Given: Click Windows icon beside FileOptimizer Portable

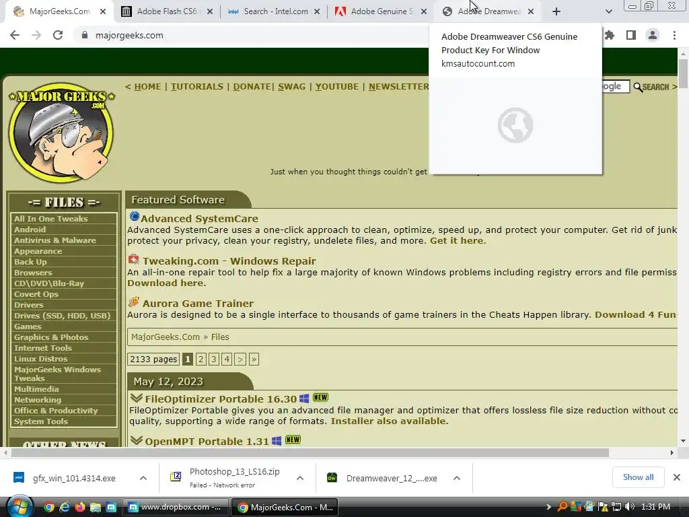Looking at the screenshot, I should click(304, 399).
